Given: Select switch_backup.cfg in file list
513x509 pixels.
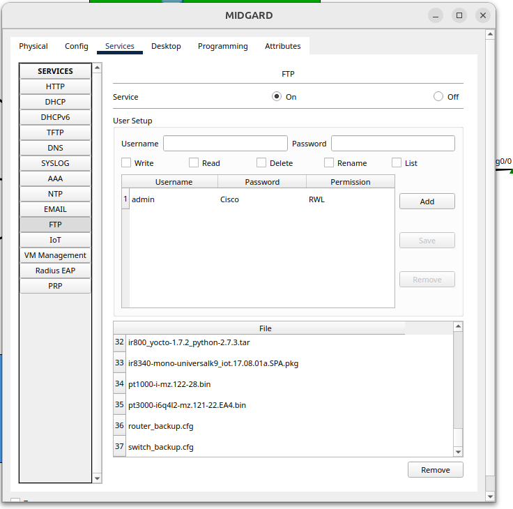Looking at the screenshot, I should point(266,447).
